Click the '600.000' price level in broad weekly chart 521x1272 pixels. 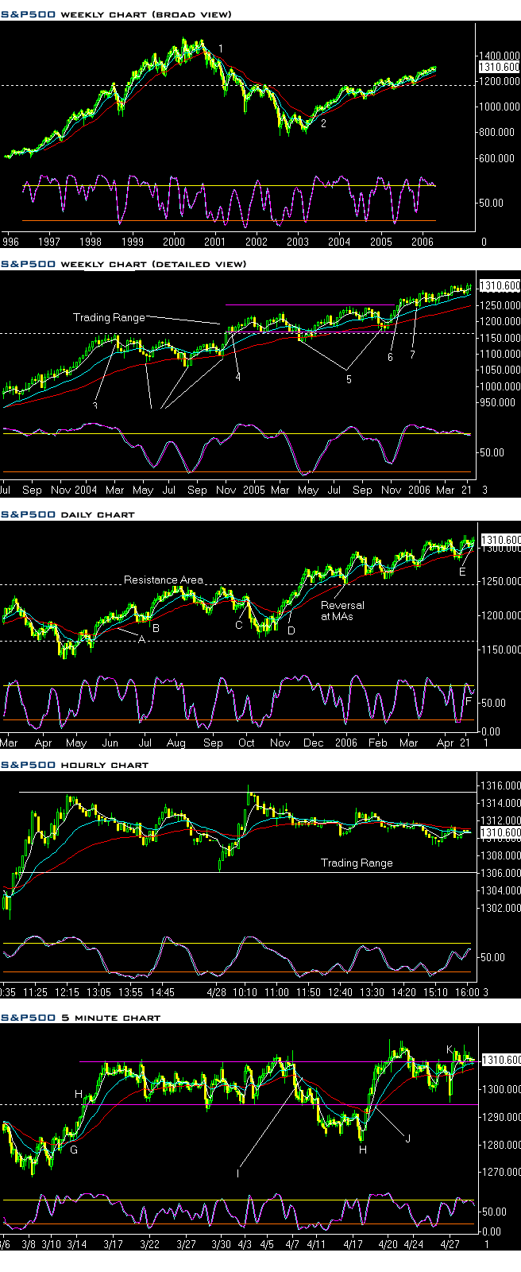[497, 158]
